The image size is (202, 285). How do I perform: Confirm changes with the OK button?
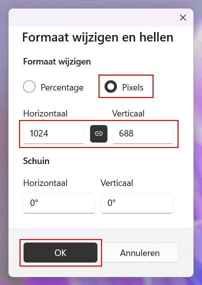tap(60, 252)
